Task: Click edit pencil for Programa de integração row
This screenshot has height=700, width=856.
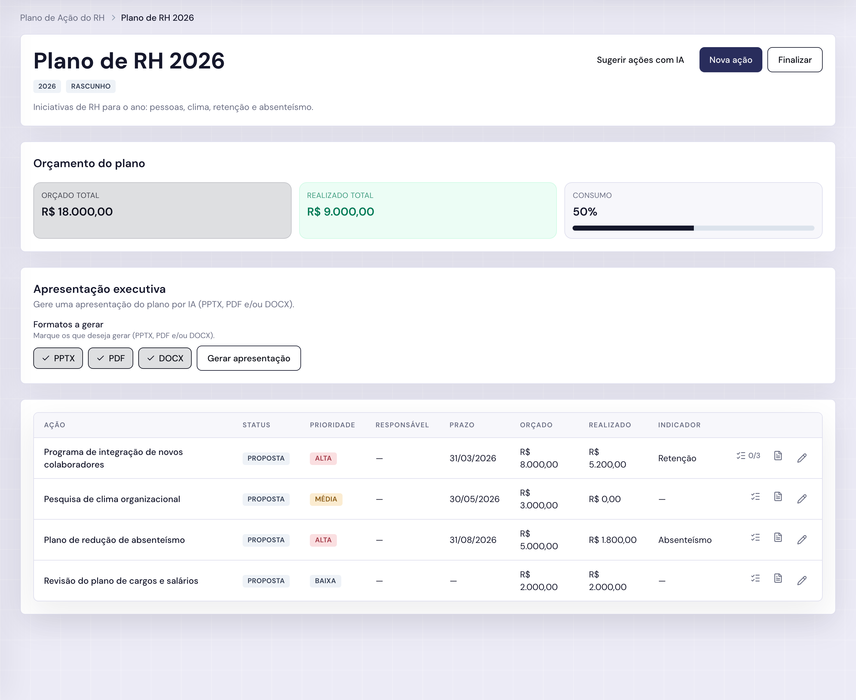Action: pos(802,458)
